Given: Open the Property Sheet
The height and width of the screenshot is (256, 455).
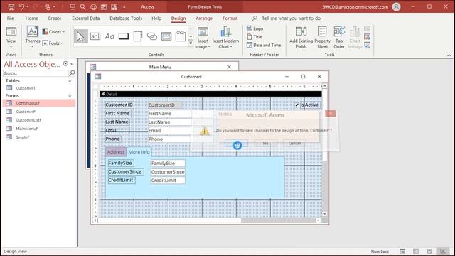Looking at the screenshot, I should (x=322, y=38).
